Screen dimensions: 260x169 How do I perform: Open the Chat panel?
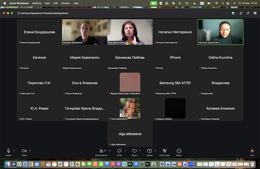pyautogui.click(x=120, y=152)
